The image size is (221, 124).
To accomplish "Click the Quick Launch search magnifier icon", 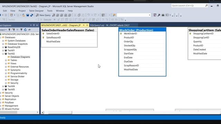I will tap(206, 6).
